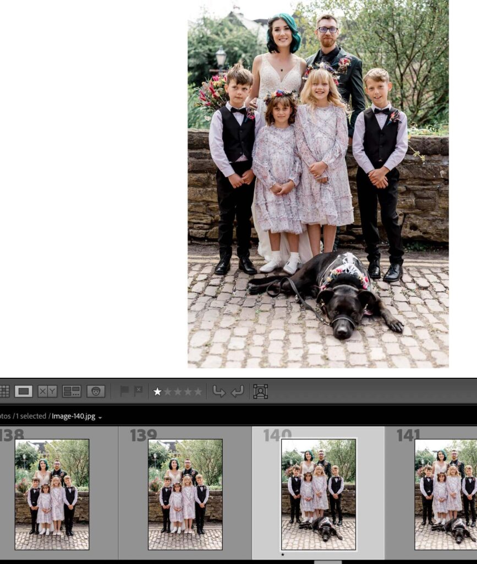
Task: Select the Grid view icon
Action: [4, 392]
